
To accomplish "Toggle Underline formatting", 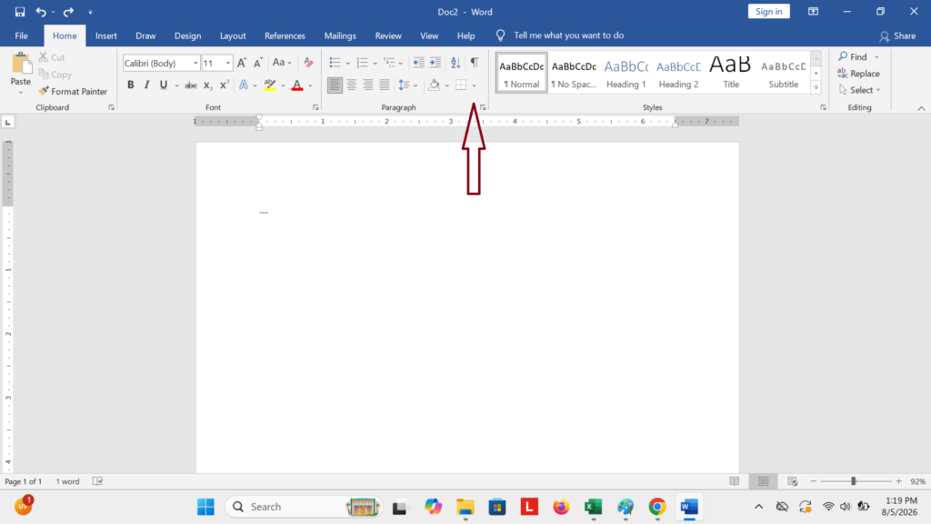I will [x=164, y=85].
